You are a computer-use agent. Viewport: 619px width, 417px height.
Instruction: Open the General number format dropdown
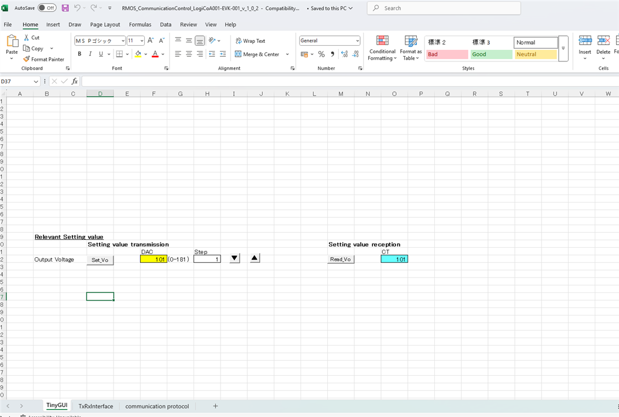click(357, 41)
